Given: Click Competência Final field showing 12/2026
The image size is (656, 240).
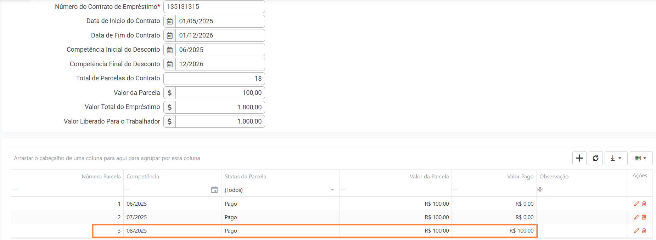Looking at the screenshot, I should [220, 64].
